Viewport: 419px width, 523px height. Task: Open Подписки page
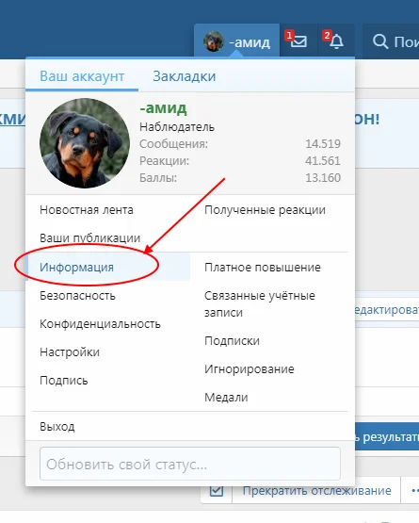coord(232,341)
